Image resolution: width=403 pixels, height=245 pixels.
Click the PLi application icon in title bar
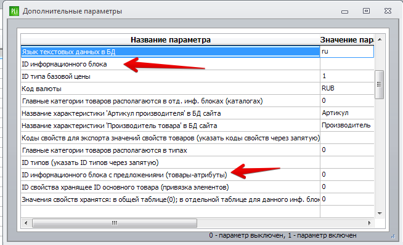coord(14,11)
